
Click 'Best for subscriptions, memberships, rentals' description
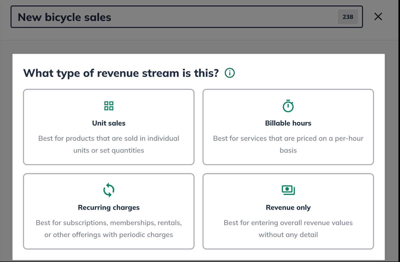tap(109, 229)
